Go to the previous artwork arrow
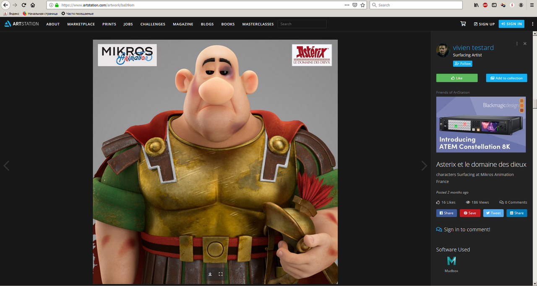Viewport: 537px width, 286px height. pyautogui.click(x=6, y=165)
